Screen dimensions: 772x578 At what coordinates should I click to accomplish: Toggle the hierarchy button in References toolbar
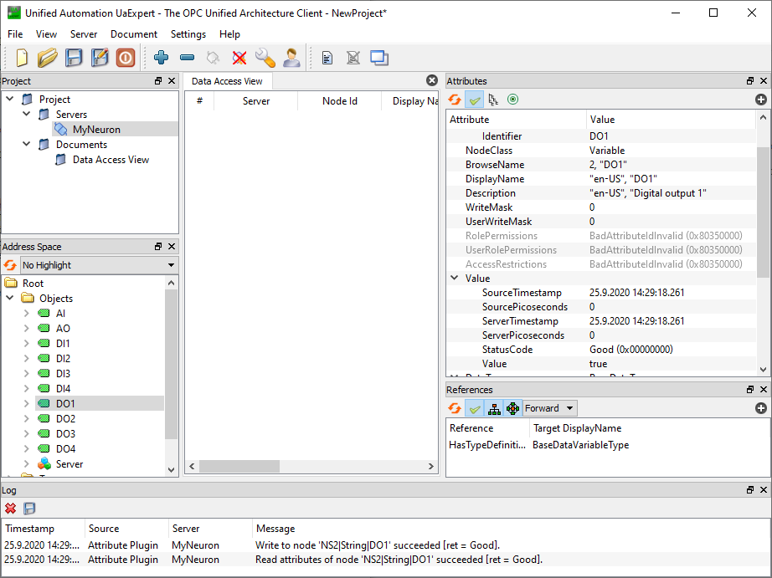[494, 408]
